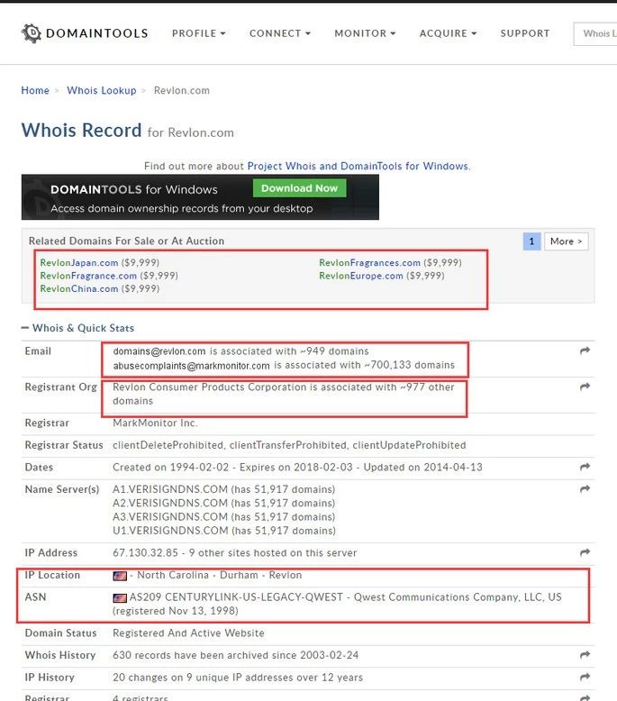Click the abusecomplaints@markmonitor.com email text

pos(191,366)
